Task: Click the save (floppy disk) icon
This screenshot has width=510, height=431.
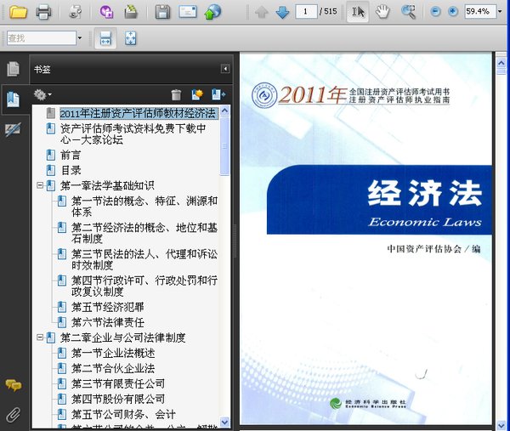Action: pos(162,13)
